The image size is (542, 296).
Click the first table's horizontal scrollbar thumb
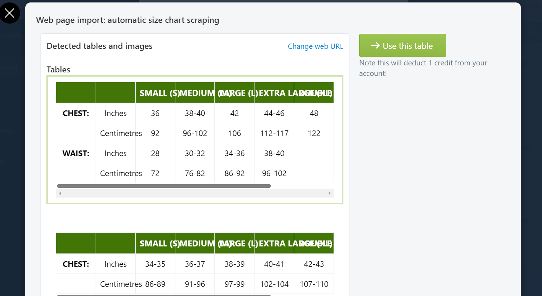(x=164, y=186)
